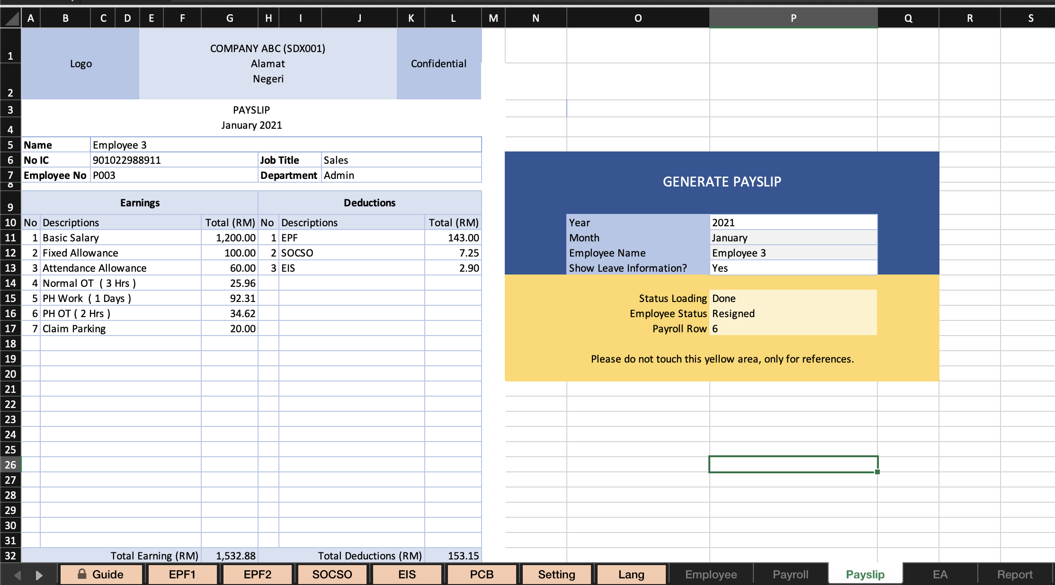Switch to the EPF1 sheet tab
1055x585 pixels.
pos(182,574)
